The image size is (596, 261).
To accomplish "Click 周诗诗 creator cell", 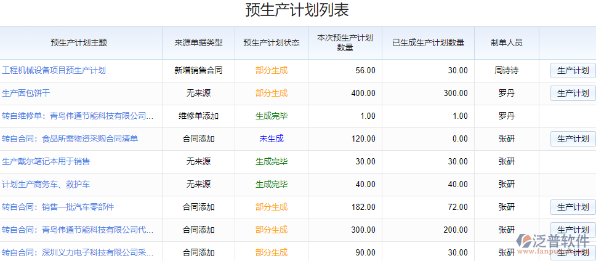I will point(507,70).
